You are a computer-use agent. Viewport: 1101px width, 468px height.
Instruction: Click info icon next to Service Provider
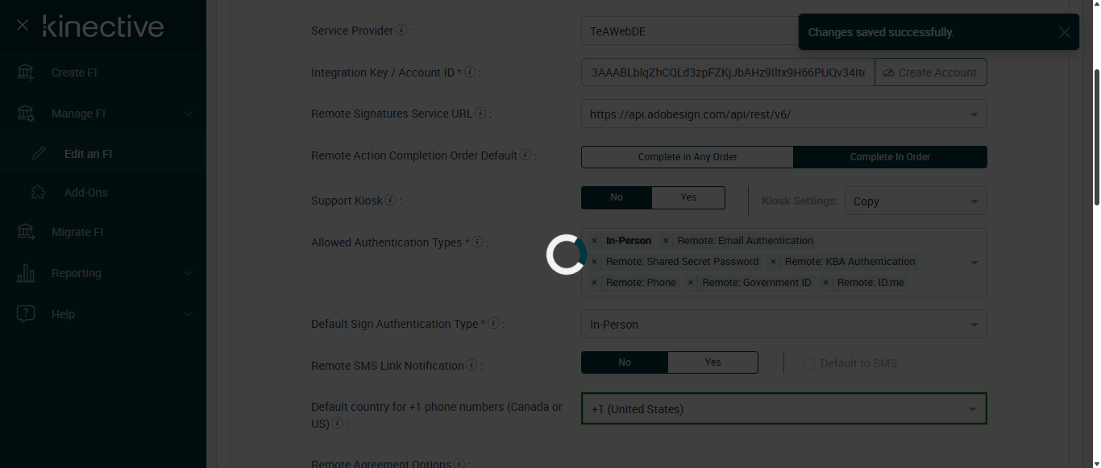point(401,31)
